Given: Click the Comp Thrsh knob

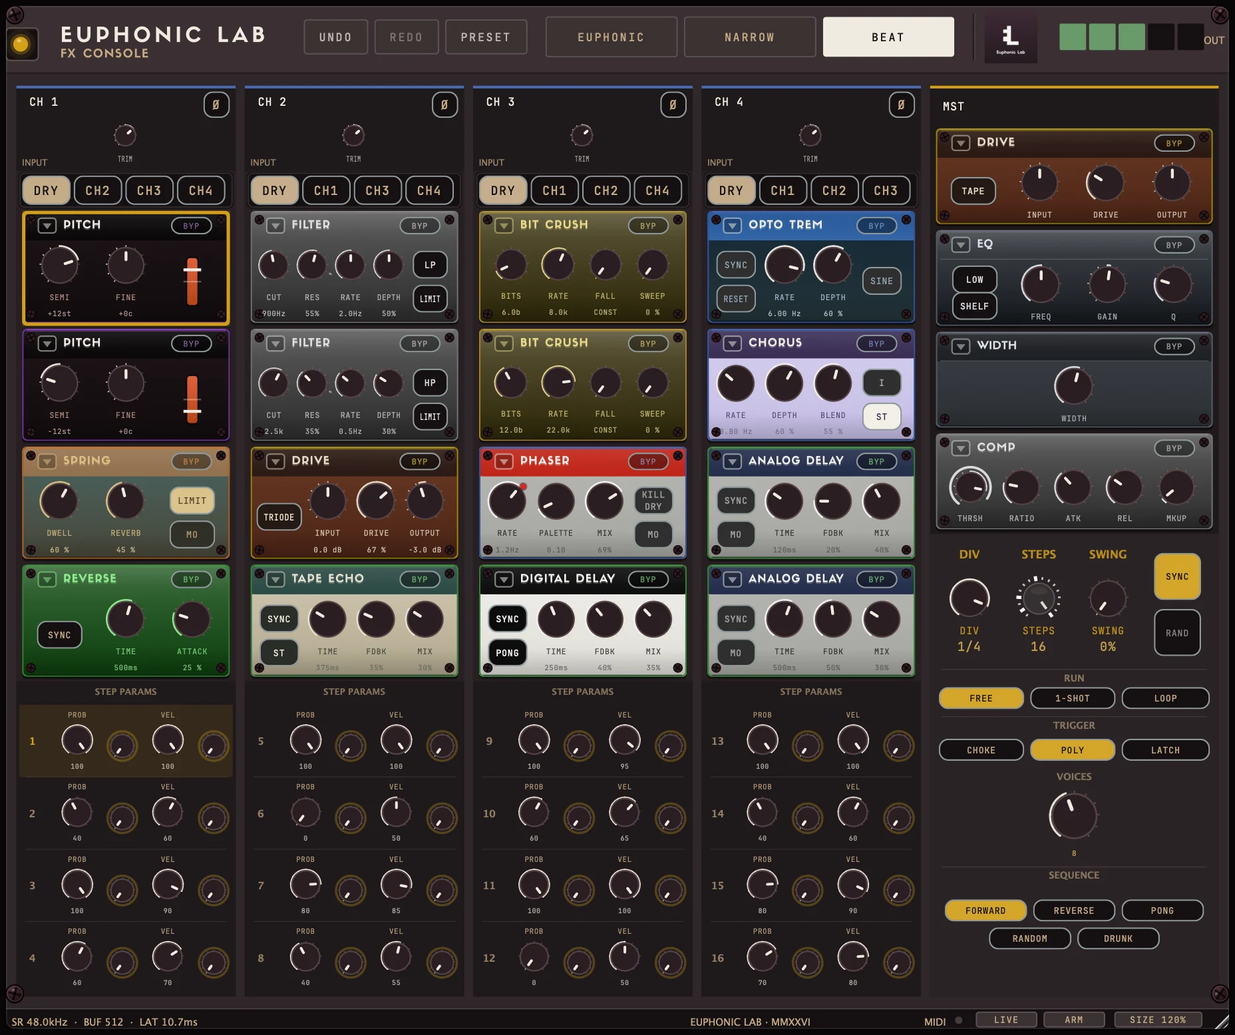Looking at the screenshot, I should pos(970,487).
